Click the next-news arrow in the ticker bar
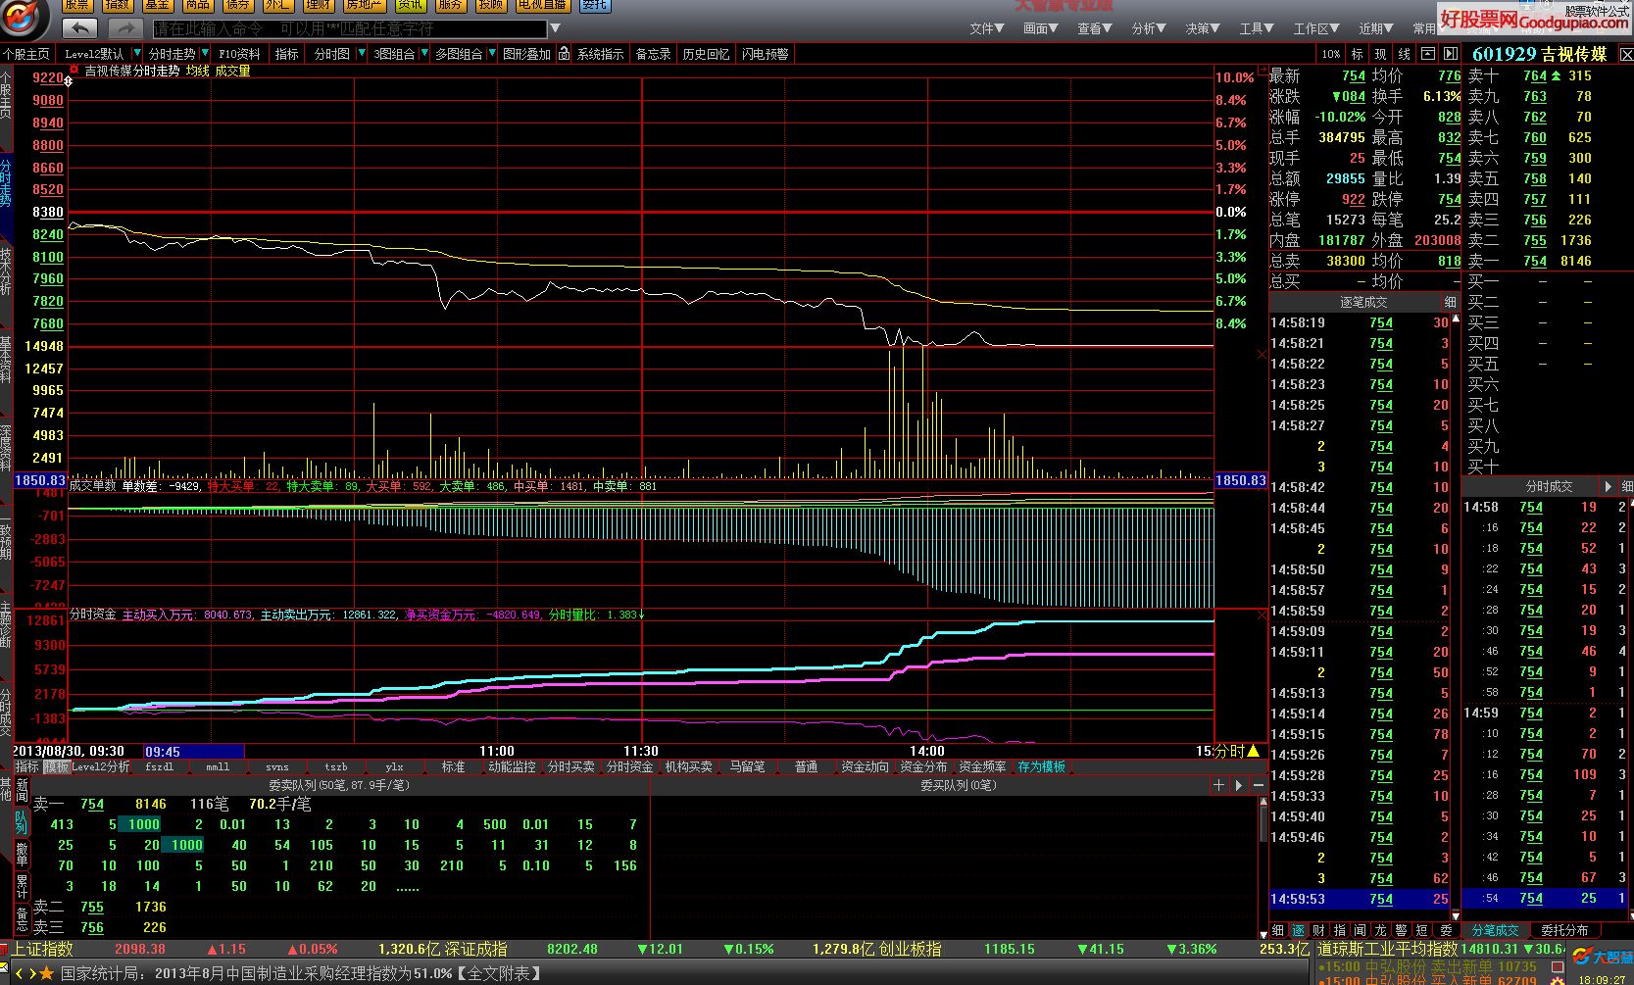 [31, 973]
